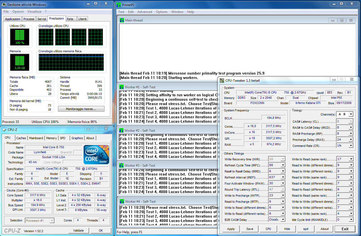Open the Channel(s) A B dropdown
The height and width of the screenshot is (236, 361).
(351, 114)
